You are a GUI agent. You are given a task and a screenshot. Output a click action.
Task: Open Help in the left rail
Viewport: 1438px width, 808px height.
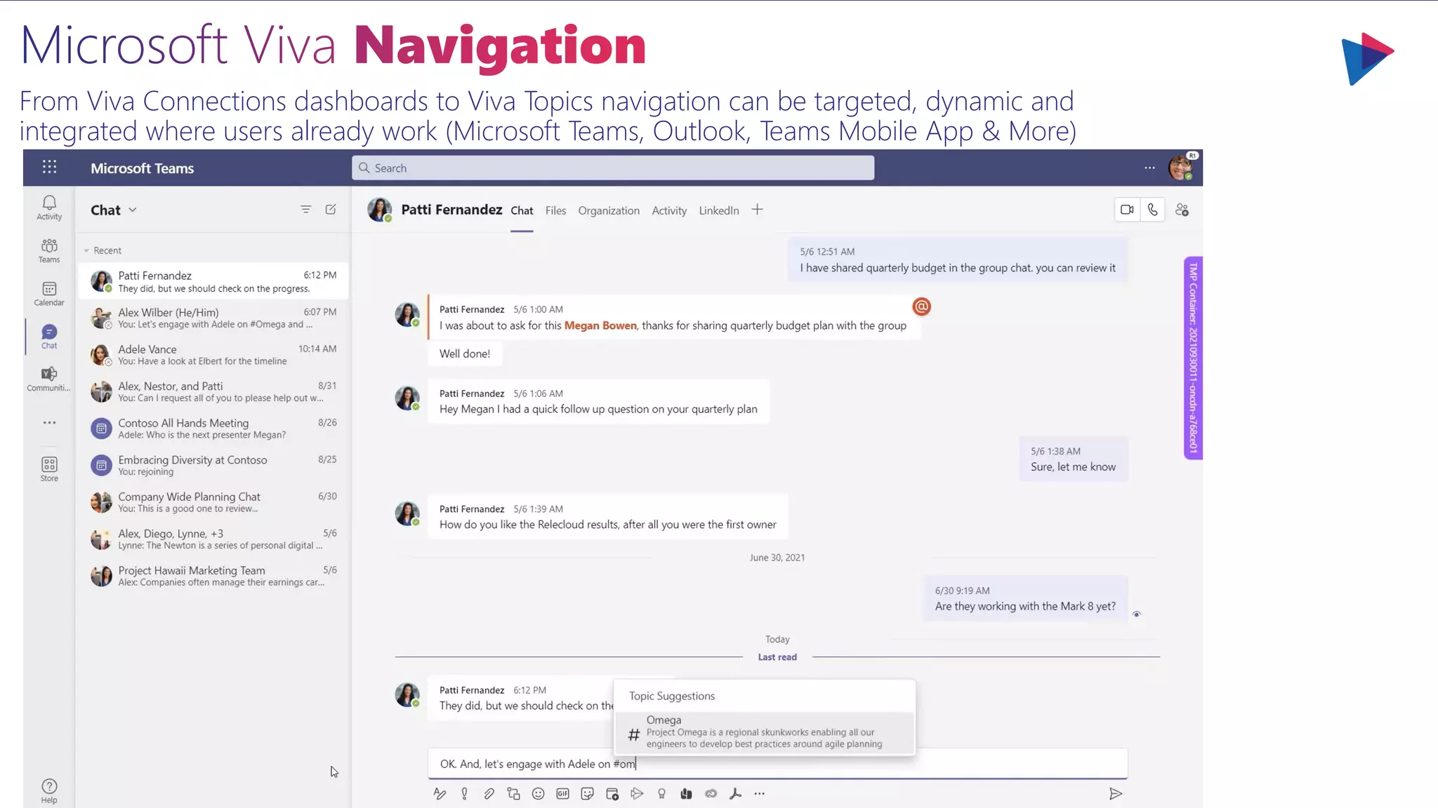coord(49,791)
